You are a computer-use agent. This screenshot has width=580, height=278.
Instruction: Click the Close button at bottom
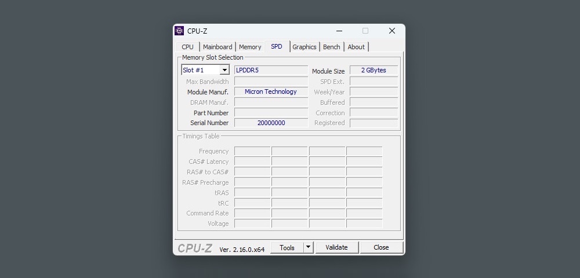[381, 247]
